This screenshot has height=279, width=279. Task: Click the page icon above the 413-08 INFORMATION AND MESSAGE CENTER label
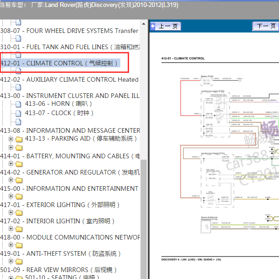click(19, 122)
